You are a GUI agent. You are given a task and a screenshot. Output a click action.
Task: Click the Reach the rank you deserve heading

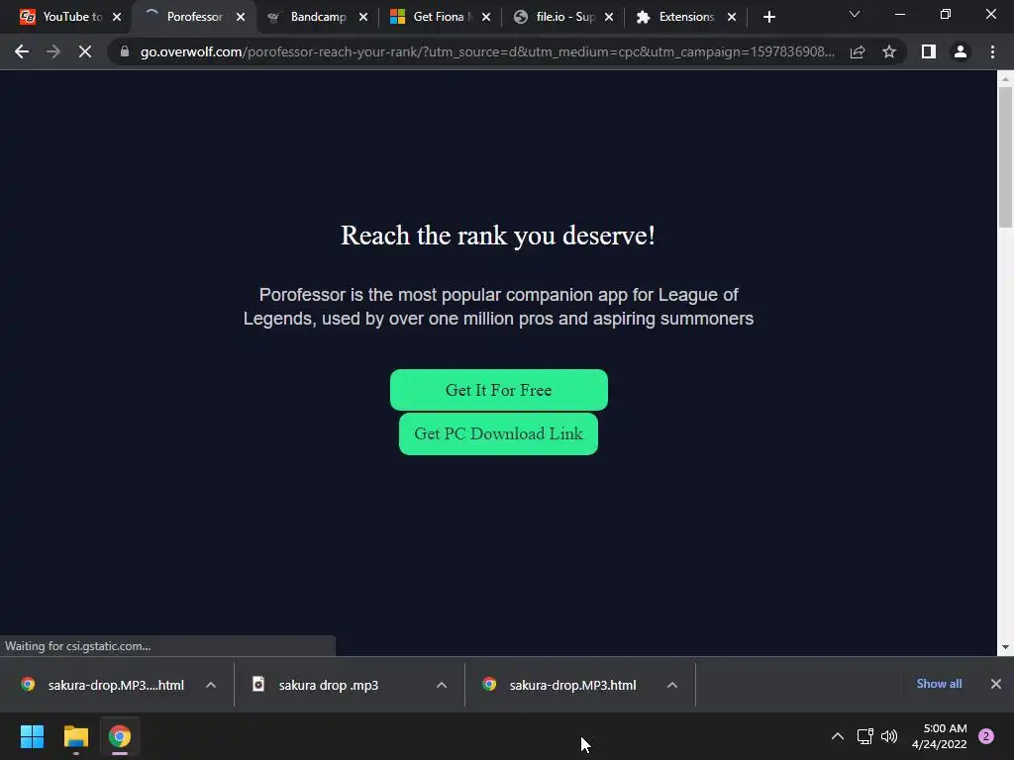pyautogui.click(x=498, y=236)
